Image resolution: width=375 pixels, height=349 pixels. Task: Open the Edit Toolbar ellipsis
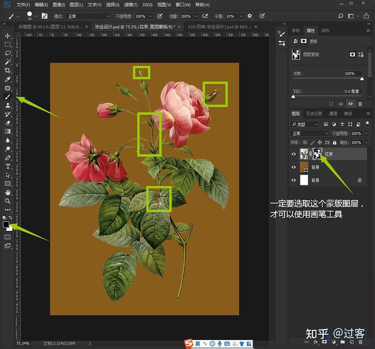click(x=7, y=210)
